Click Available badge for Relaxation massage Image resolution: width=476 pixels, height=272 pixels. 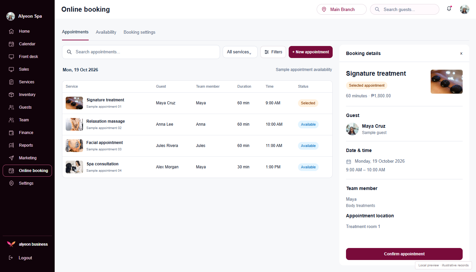[308, 124]
